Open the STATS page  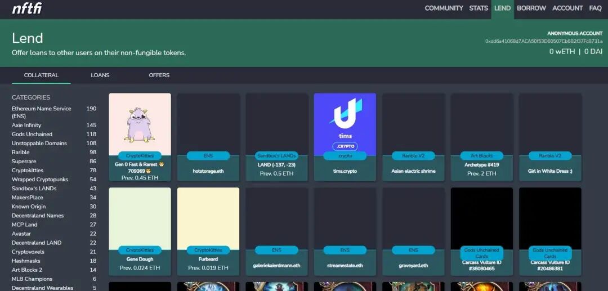(479, 8)
